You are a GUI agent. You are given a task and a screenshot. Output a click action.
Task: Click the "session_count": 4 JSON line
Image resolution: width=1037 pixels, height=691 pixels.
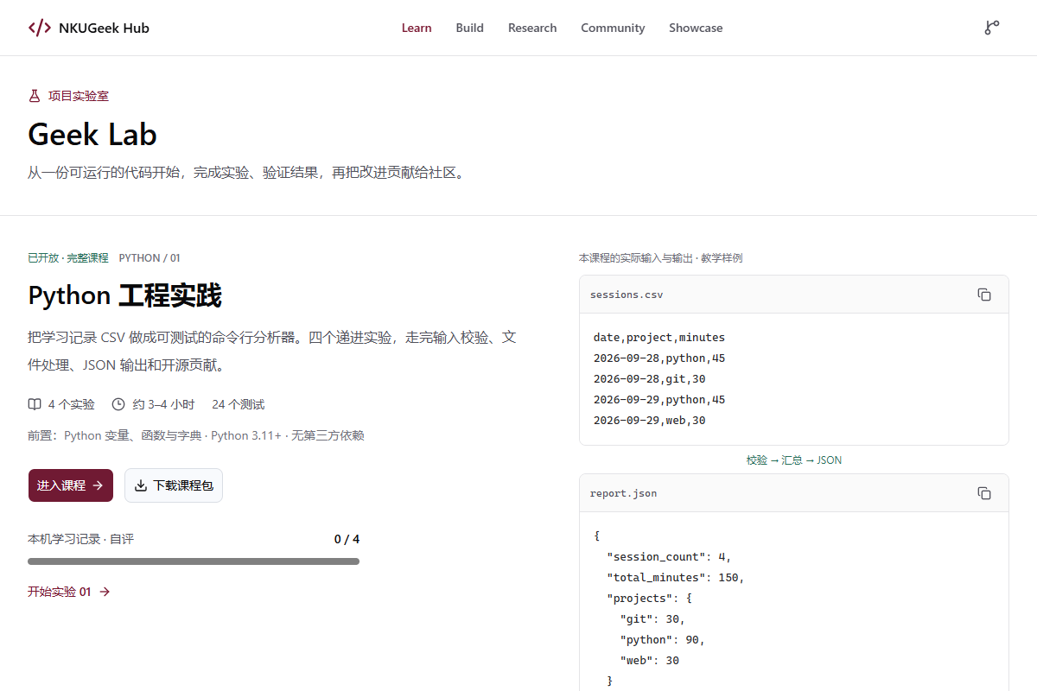669,557
